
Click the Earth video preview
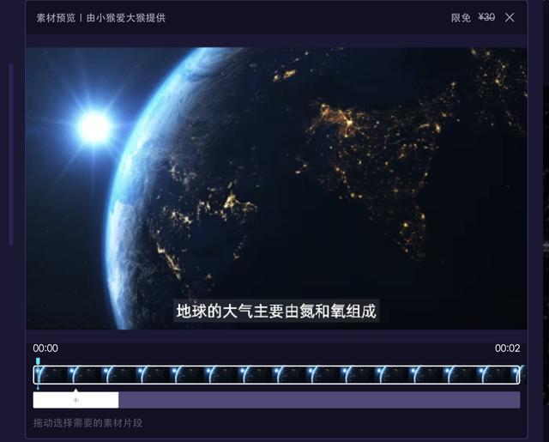276,188
